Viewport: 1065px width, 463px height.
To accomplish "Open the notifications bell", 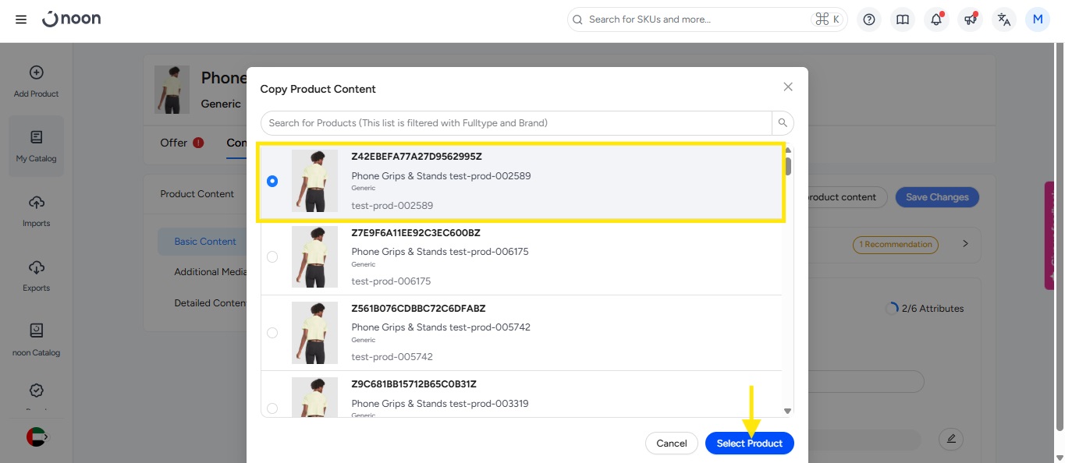I will click(x=936, y=19).
